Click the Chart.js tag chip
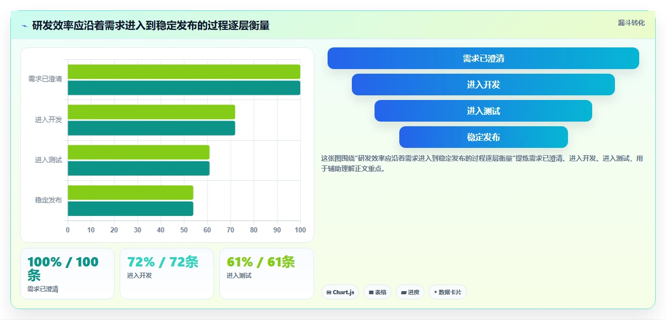 coord(340,292)
